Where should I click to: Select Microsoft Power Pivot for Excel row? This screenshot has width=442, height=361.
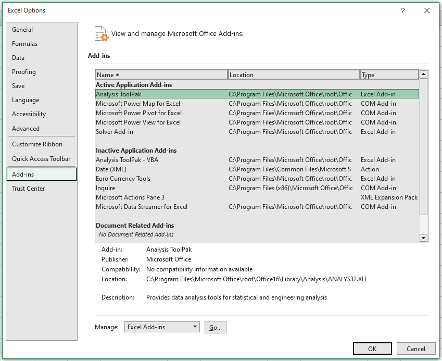(x=257, y=113)
